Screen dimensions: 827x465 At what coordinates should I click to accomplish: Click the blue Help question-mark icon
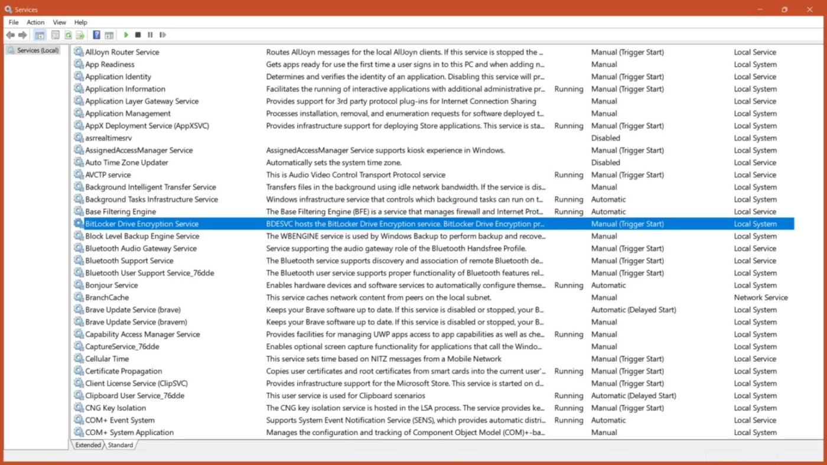point(96,35)
